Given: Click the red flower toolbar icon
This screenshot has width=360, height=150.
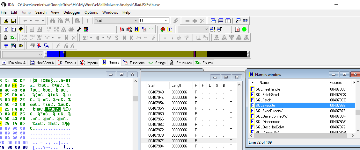Looking at the screenshot, I should (163, 30).
